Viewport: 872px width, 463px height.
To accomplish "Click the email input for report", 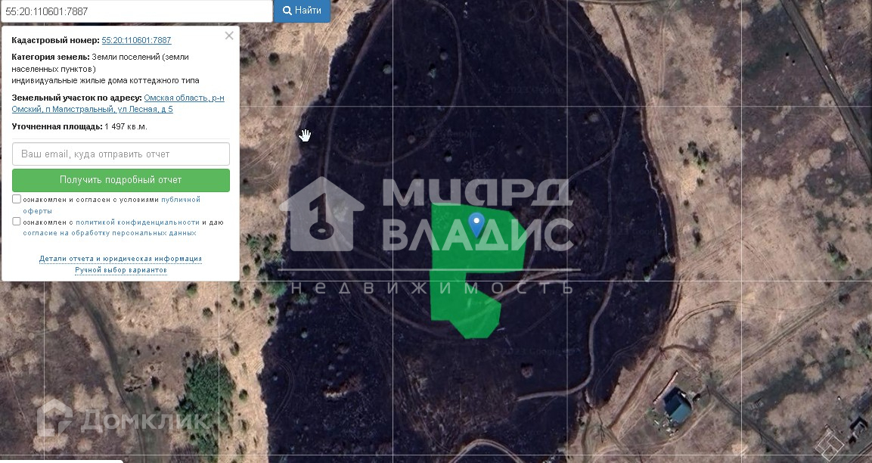I will pos(121,154).
